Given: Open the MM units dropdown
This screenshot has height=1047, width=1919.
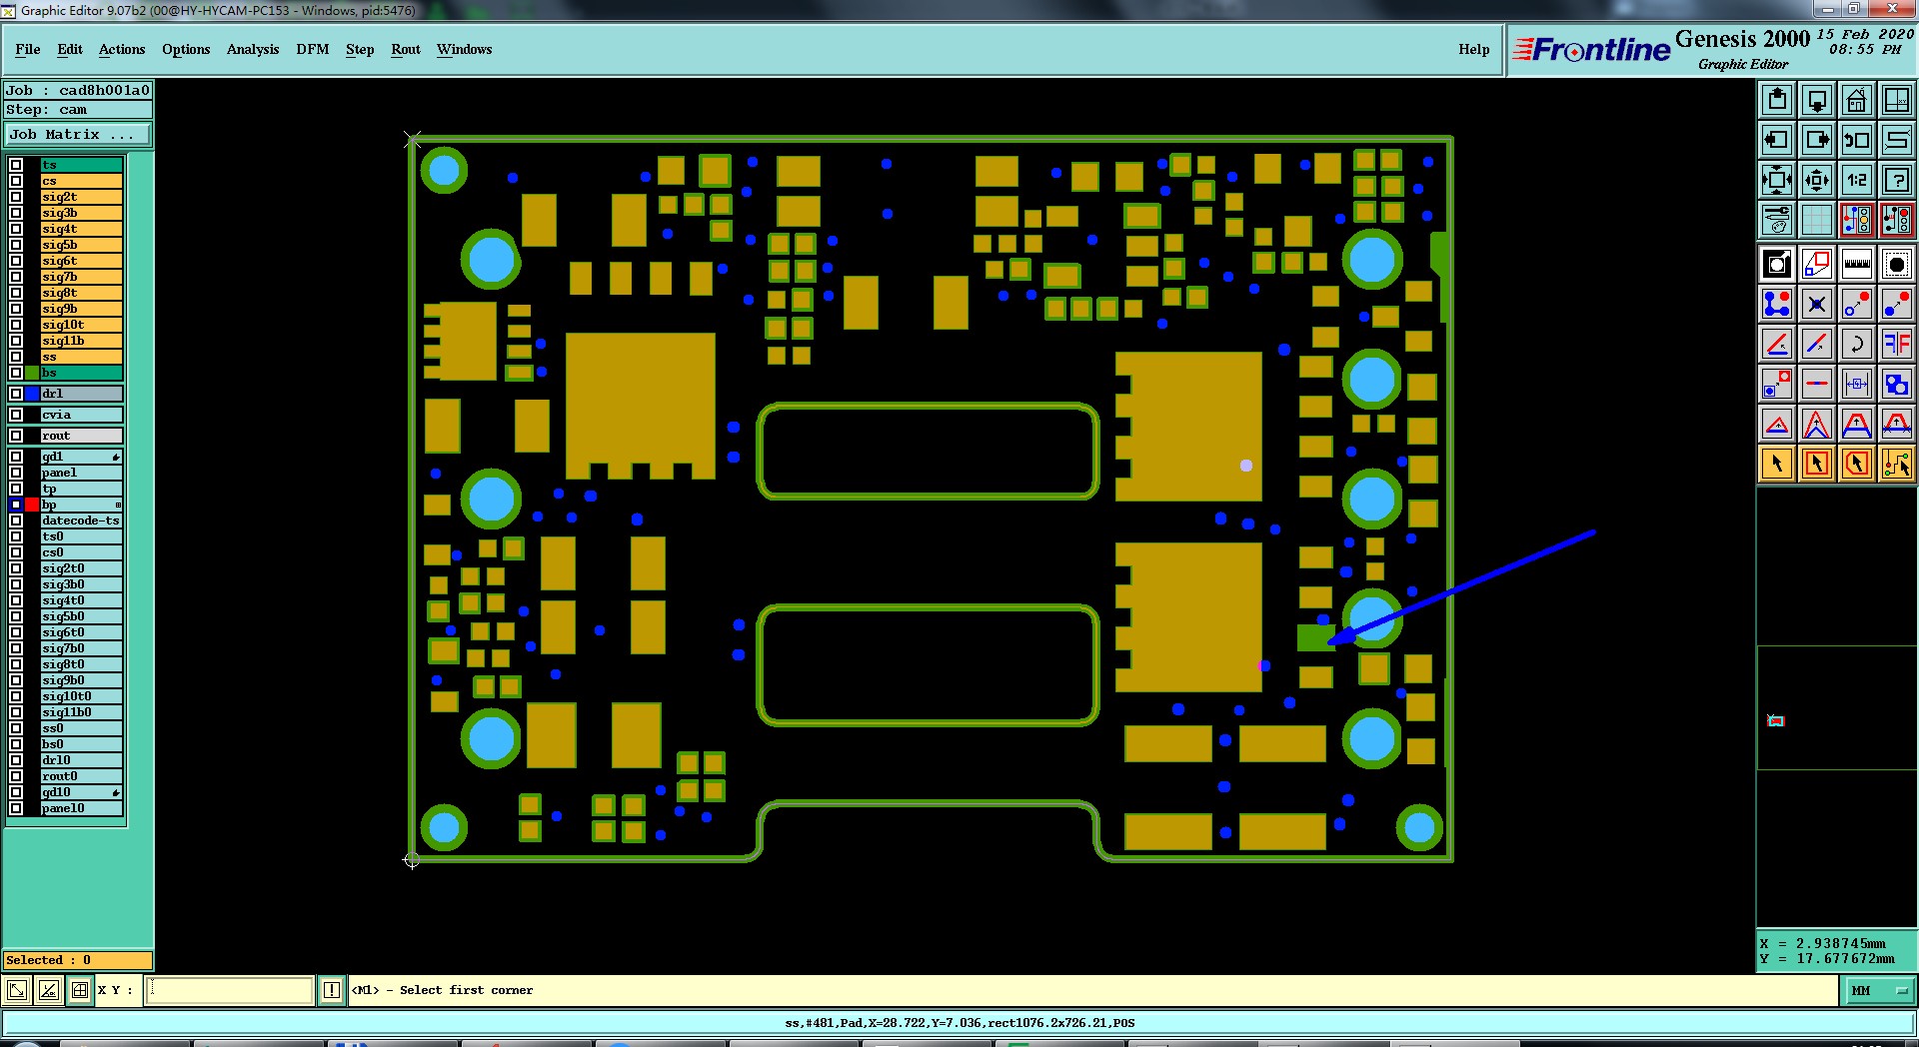Looking at the screenshot, I should (1879, 990).
